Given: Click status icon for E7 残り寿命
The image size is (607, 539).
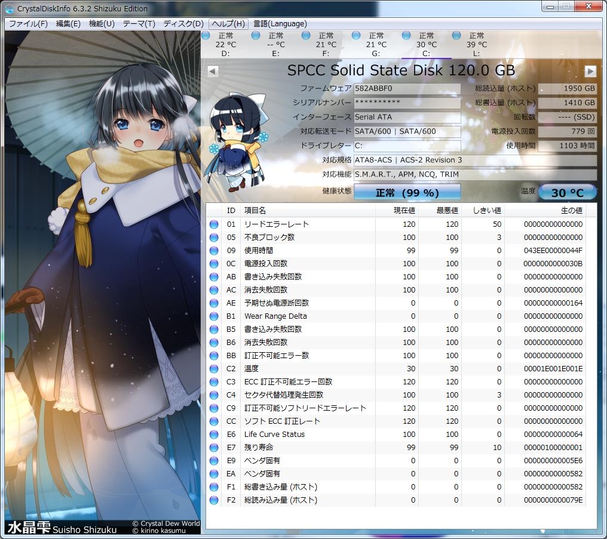Looking at the screenshot, I should coord(214,448).
